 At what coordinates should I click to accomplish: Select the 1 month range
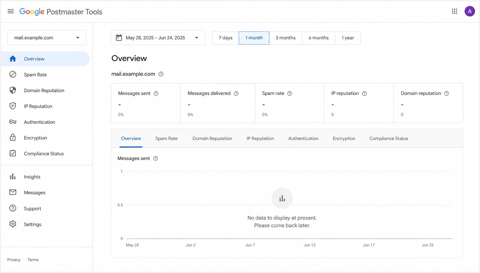point(254,38)
